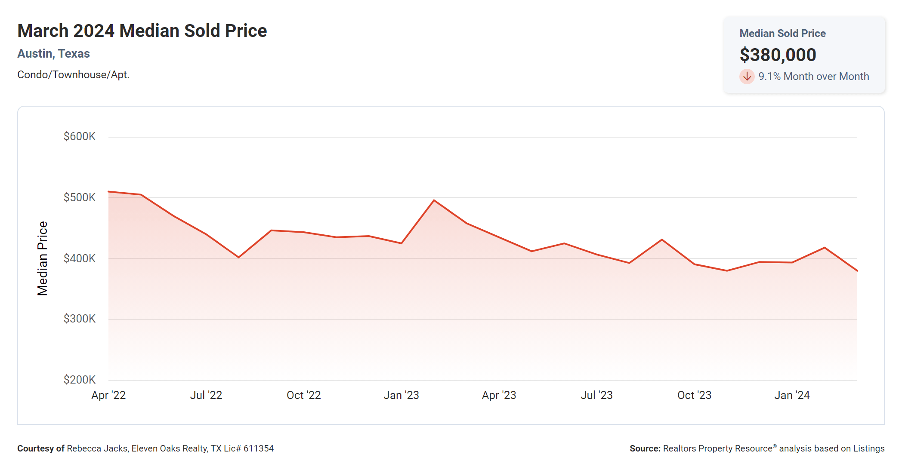Click the Condo/Townhouse/Apt. property type label
The height and width of the screenshot is (473, 902).
pos(73,75)
